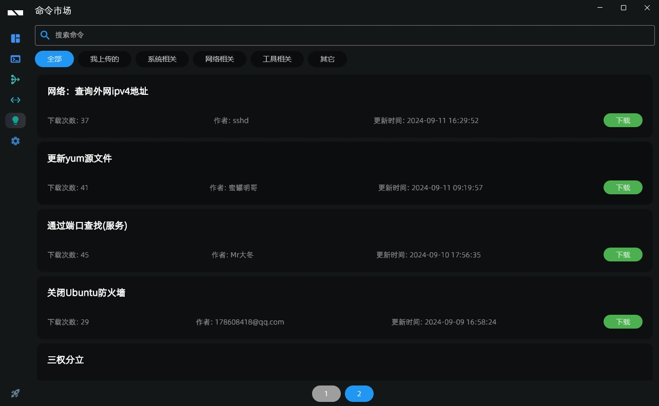Click author text 178608418@qq.com
Screen dimensions: 659x406
click(249, 322)
